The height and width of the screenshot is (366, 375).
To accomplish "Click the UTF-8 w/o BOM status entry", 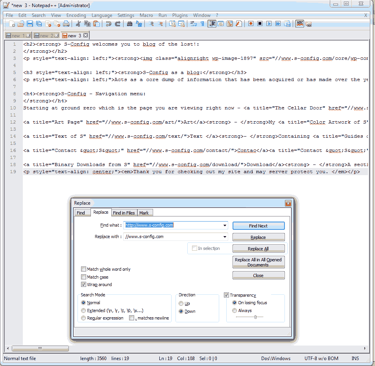I will [321, 359].
